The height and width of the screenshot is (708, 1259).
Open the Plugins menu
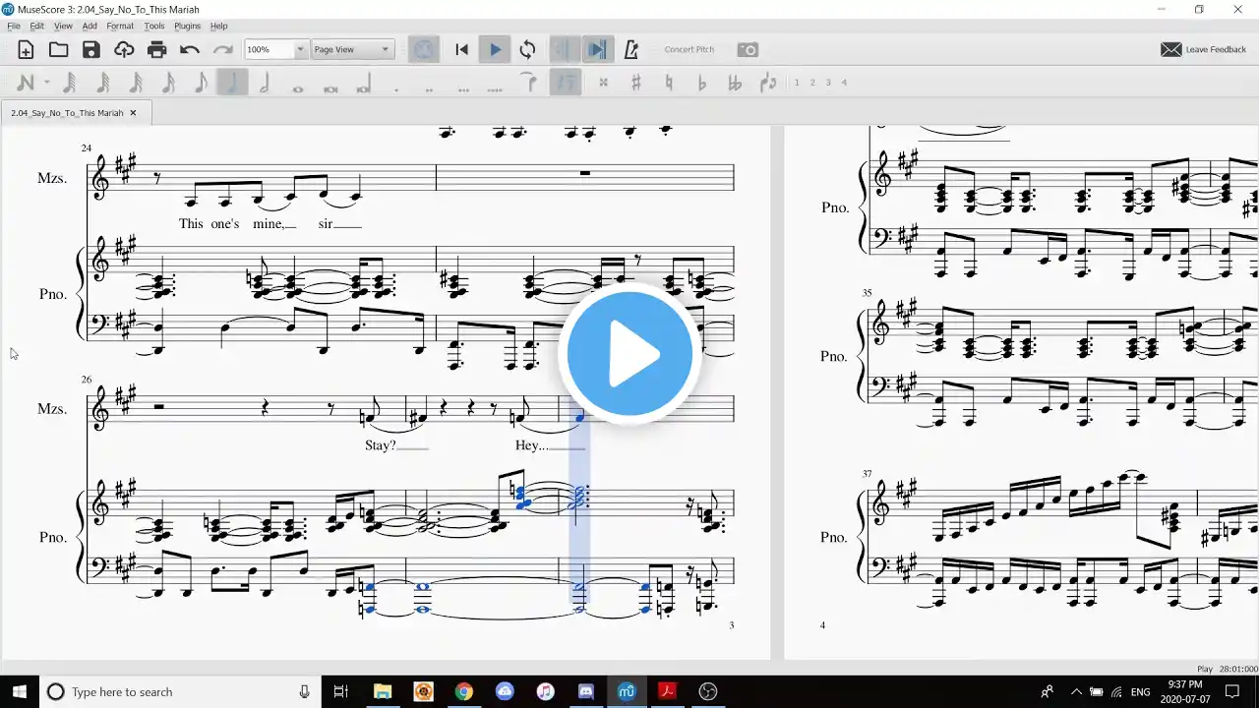[187, 26]
